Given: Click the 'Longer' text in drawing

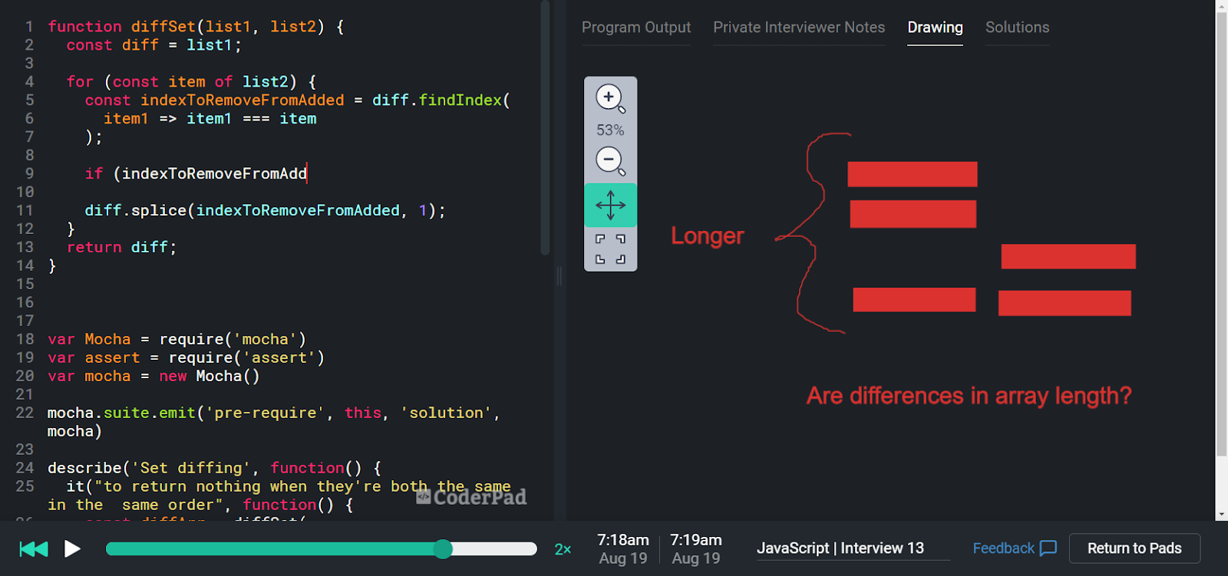Looking at the screenshot, I should [x=707, y=236].
